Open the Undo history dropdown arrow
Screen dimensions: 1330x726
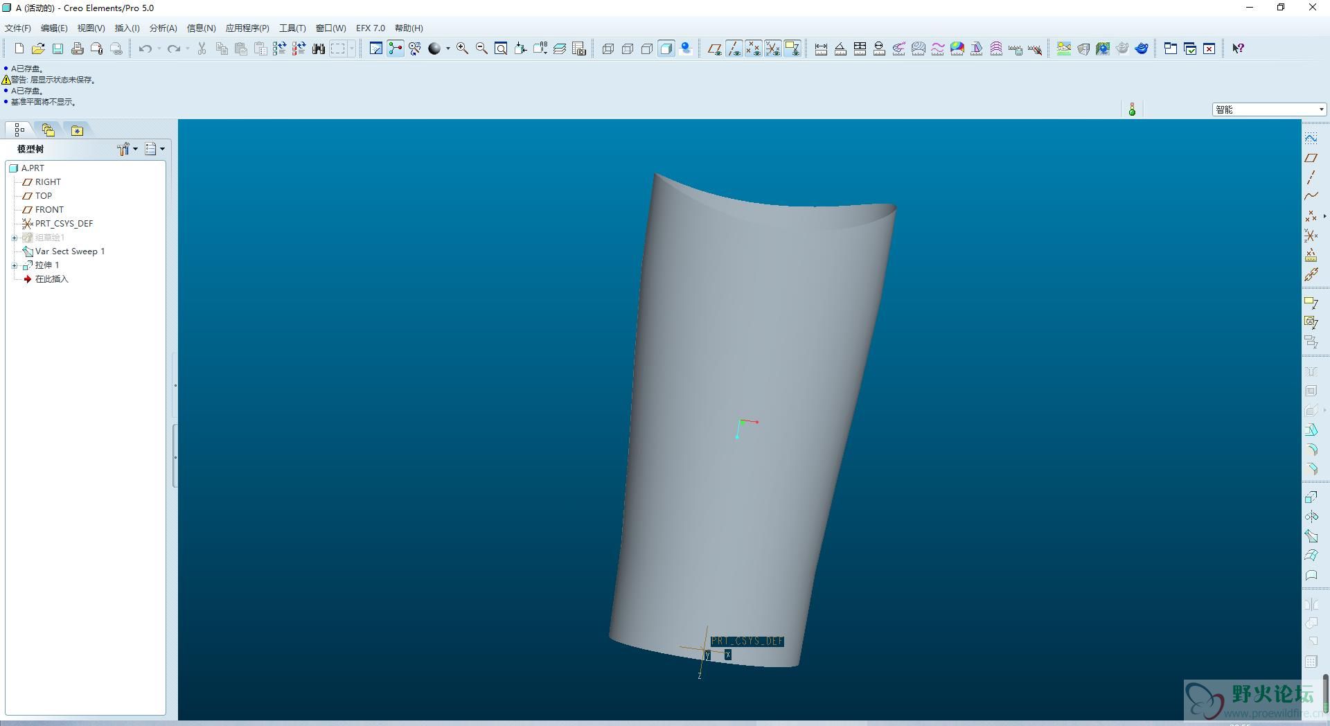coord(159,48)
